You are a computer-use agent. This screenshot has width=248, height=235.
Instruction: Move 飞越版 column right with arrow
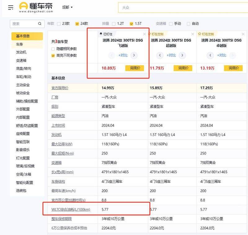click(134, 55)
